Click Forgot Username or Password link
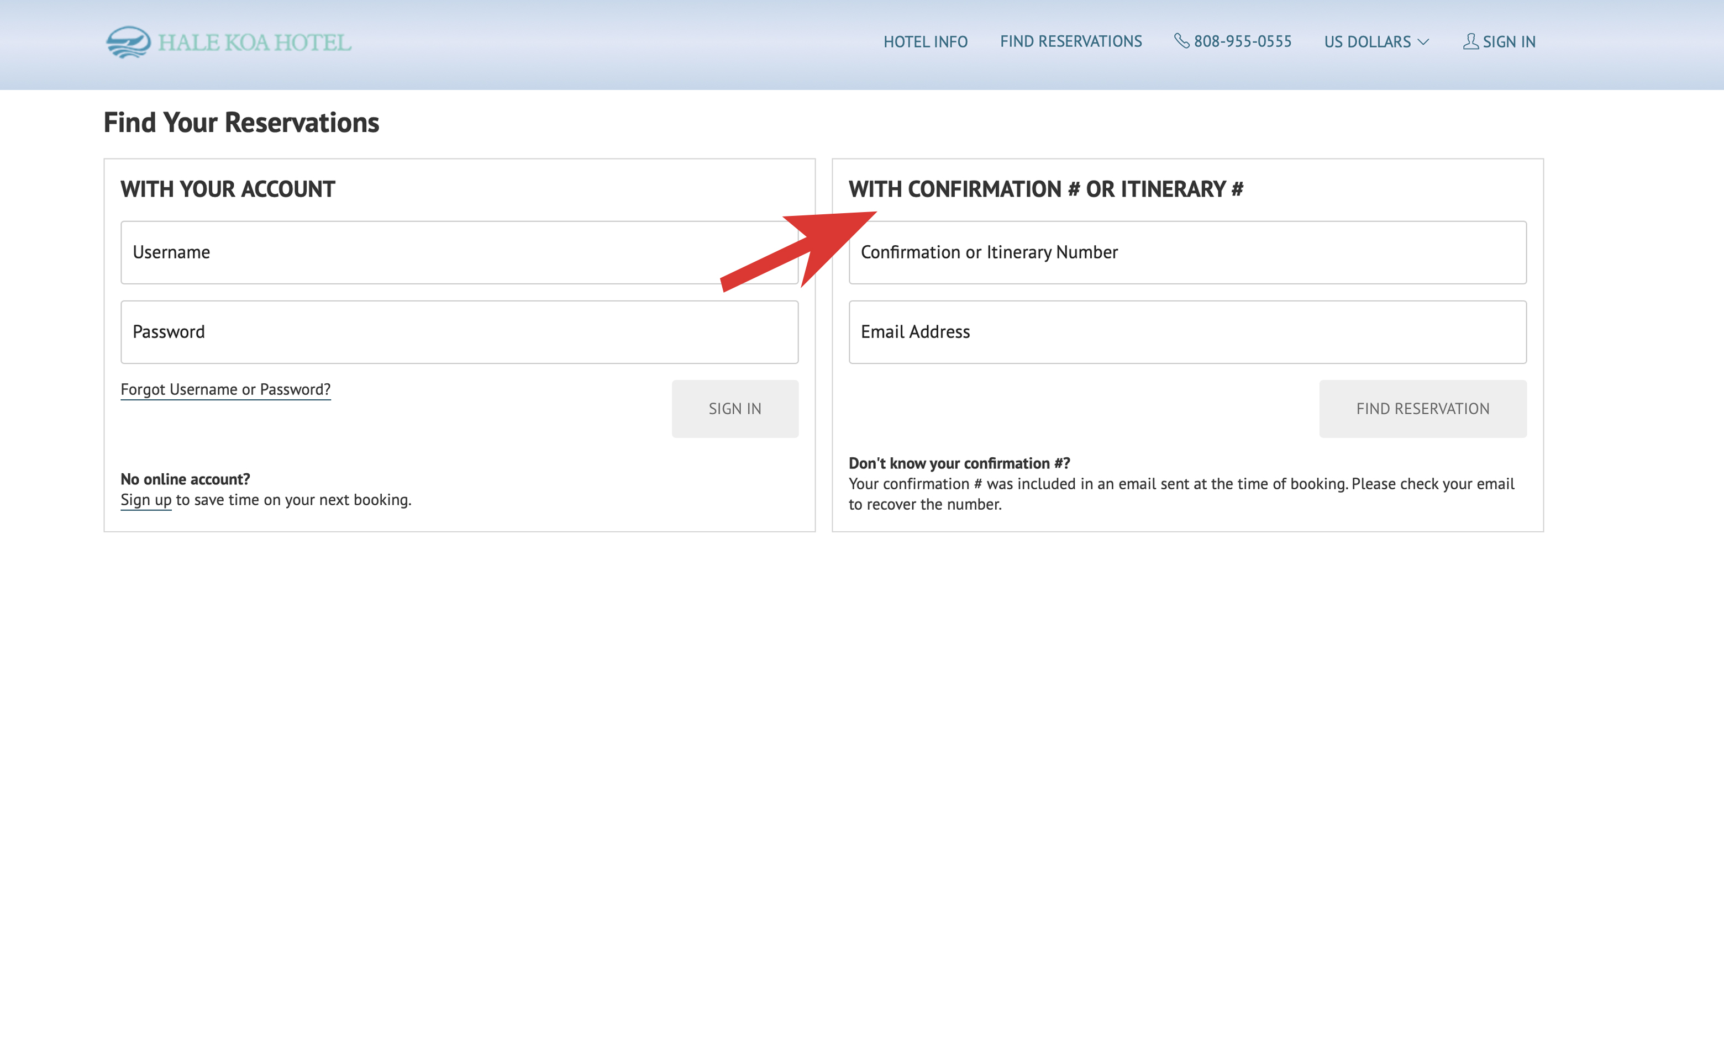 [225, 389]
